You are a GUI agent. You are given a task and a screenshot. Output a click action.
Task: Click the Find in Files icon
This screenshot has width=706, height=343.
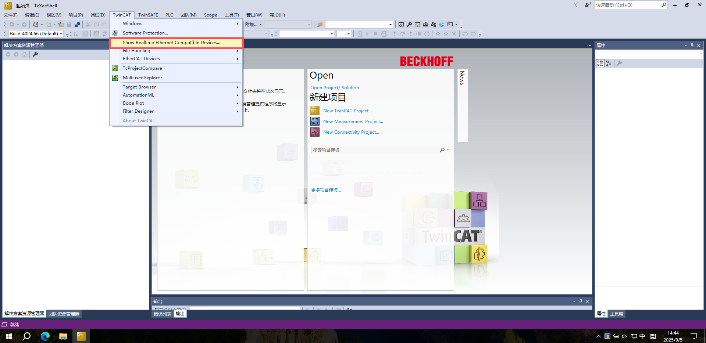[320, 25]
